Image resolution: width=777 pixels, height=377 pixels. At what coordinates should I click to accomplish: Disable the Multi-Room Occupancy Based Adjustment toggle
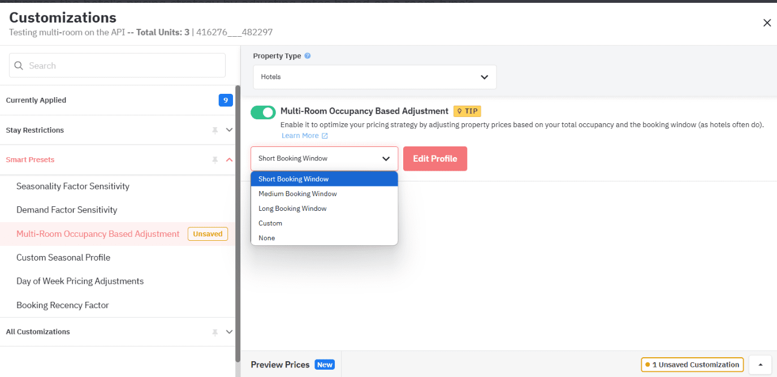point(262,112)
